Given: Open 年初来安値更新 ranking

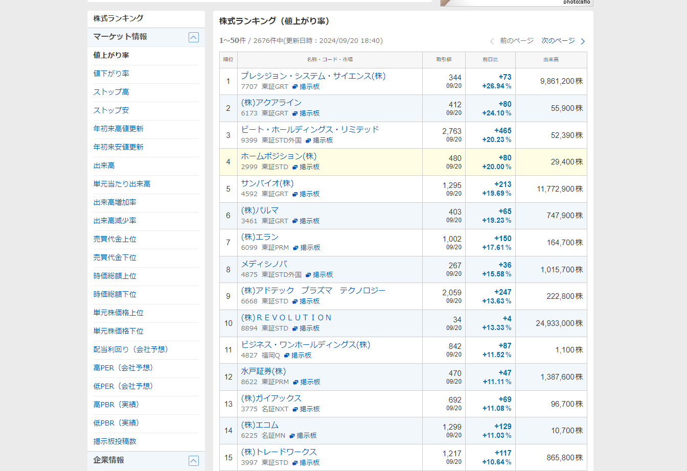Looking at the screenshot, I should coord(118,147).
